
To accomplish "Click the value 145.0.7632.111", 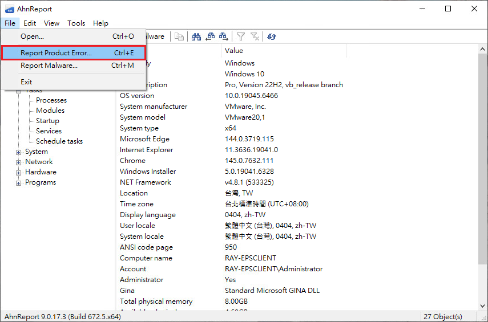I will pos(249,161).
